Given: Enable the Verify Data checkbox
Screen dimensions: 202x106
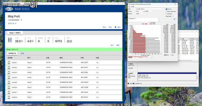Looking at the screenshot, I should (x=166, y=14).
